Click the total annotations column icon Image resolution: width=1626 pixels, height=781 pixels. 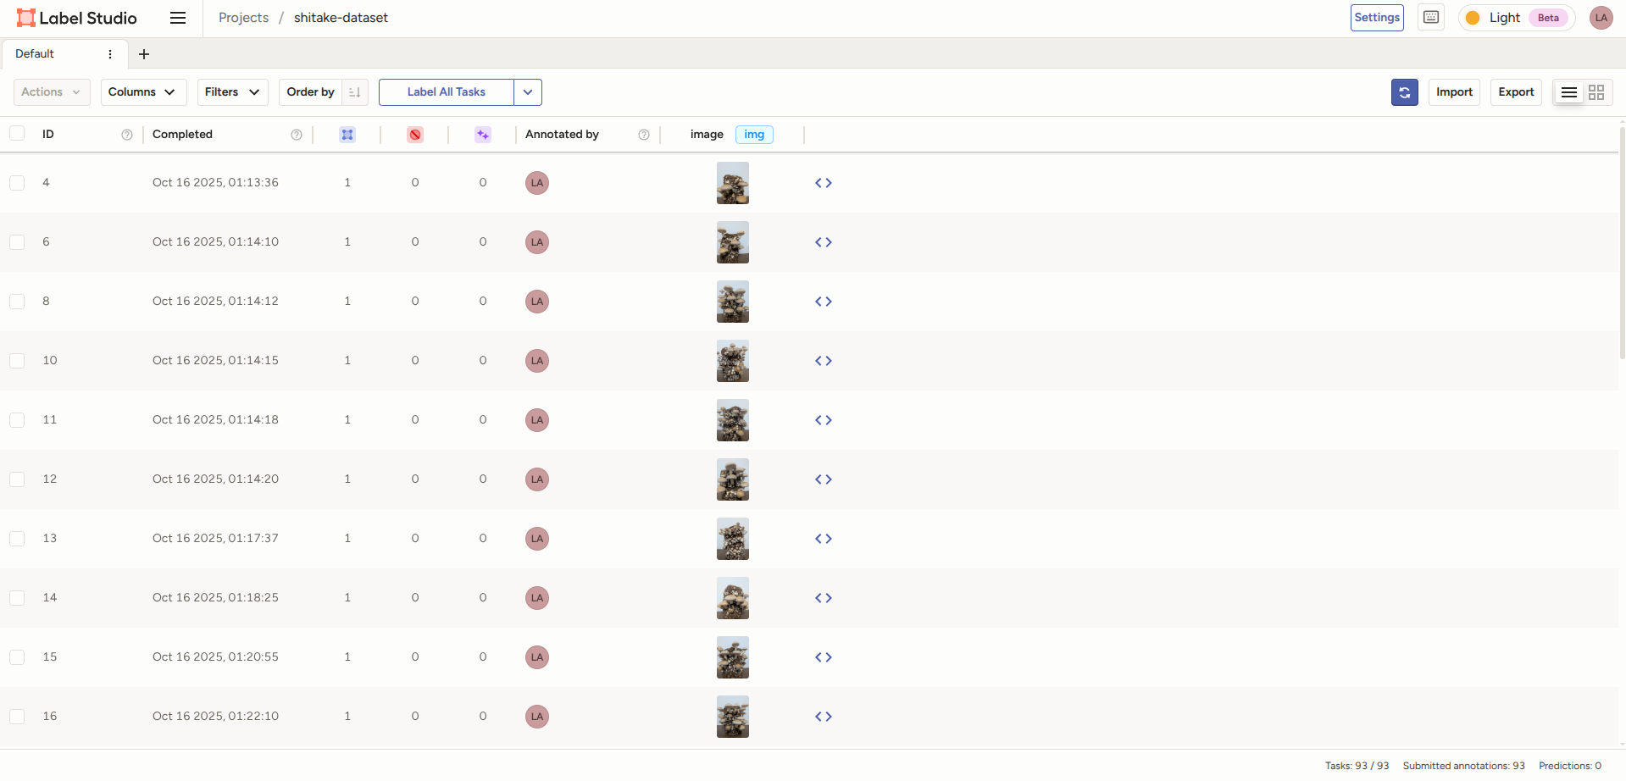pos(347,135)
